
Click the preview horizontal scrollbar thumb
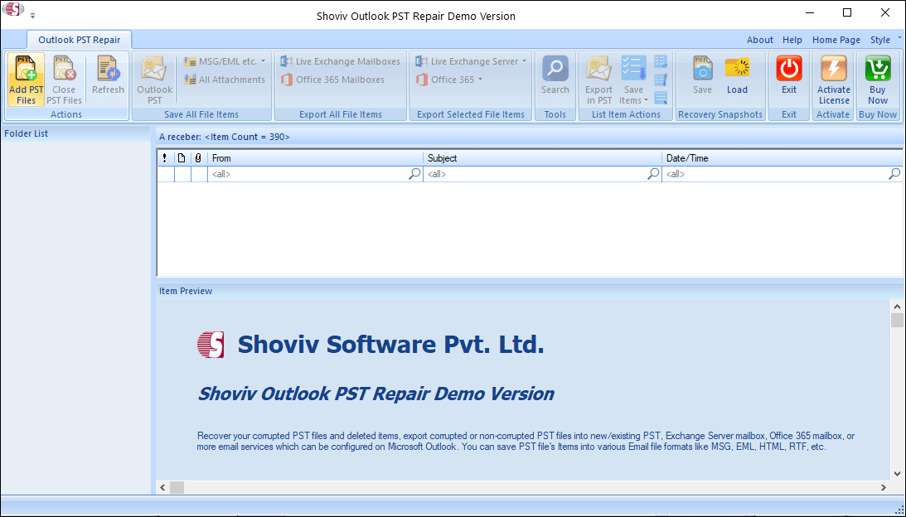(177, 487)
